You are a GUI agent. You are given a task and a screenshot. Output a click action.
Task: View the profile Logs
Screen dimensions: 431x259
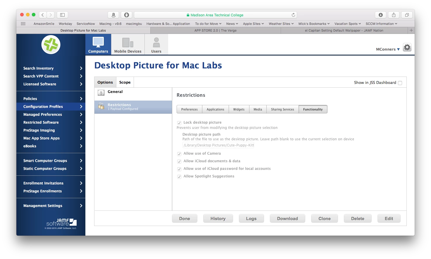pyautogui.click(x=251, y=218)
